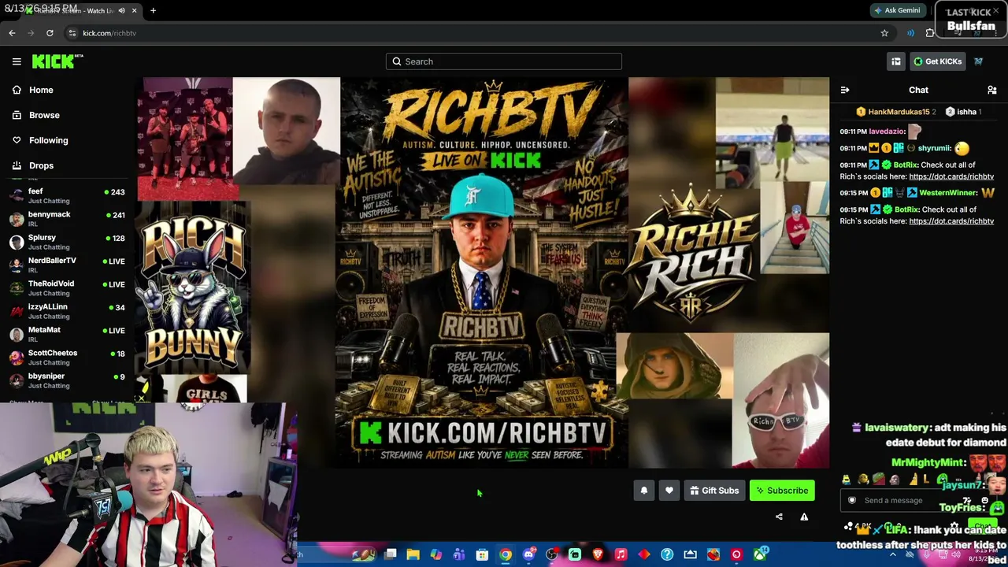Viewport: 1008px width, 567px height.
Task: Show hidden system tray icons chevron
Action: click(892, 554)
